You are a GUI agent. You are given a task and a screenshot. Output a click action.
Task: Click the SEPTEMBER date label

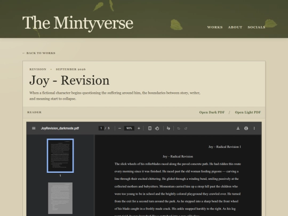coord(71,69)
